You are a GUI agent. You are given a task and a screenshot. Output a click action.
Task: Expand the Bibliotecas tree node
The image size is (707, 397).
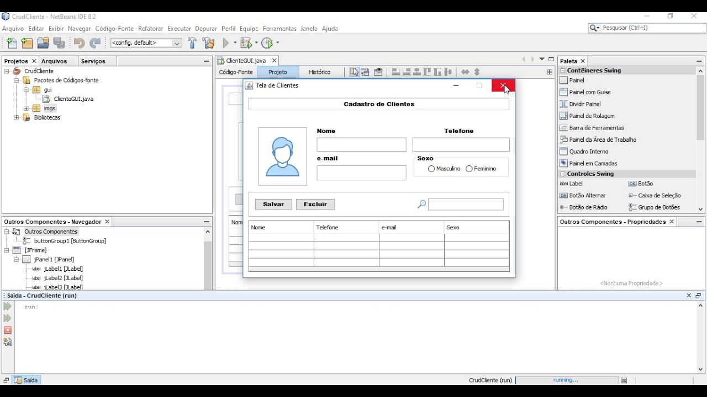(17, 118)
